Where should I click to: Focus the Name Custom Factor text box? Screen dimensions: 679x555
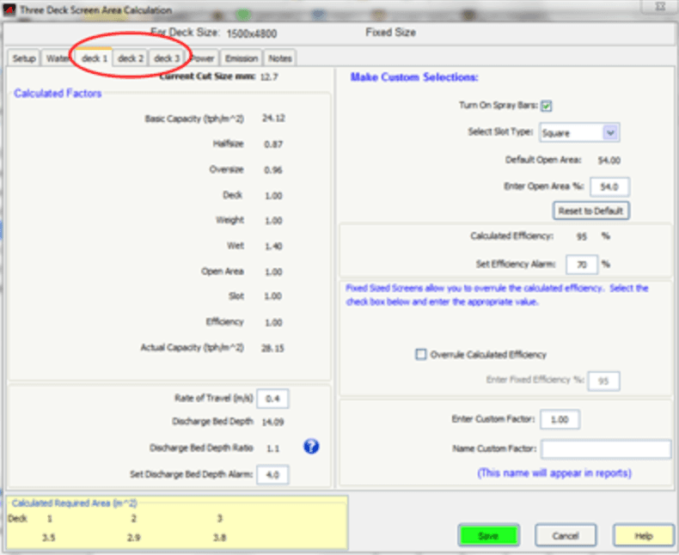606,449
